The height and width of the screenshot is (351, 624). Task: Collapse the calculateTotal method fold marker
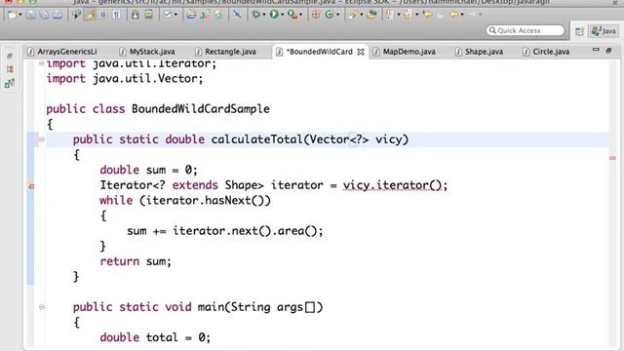pos(41,139)
